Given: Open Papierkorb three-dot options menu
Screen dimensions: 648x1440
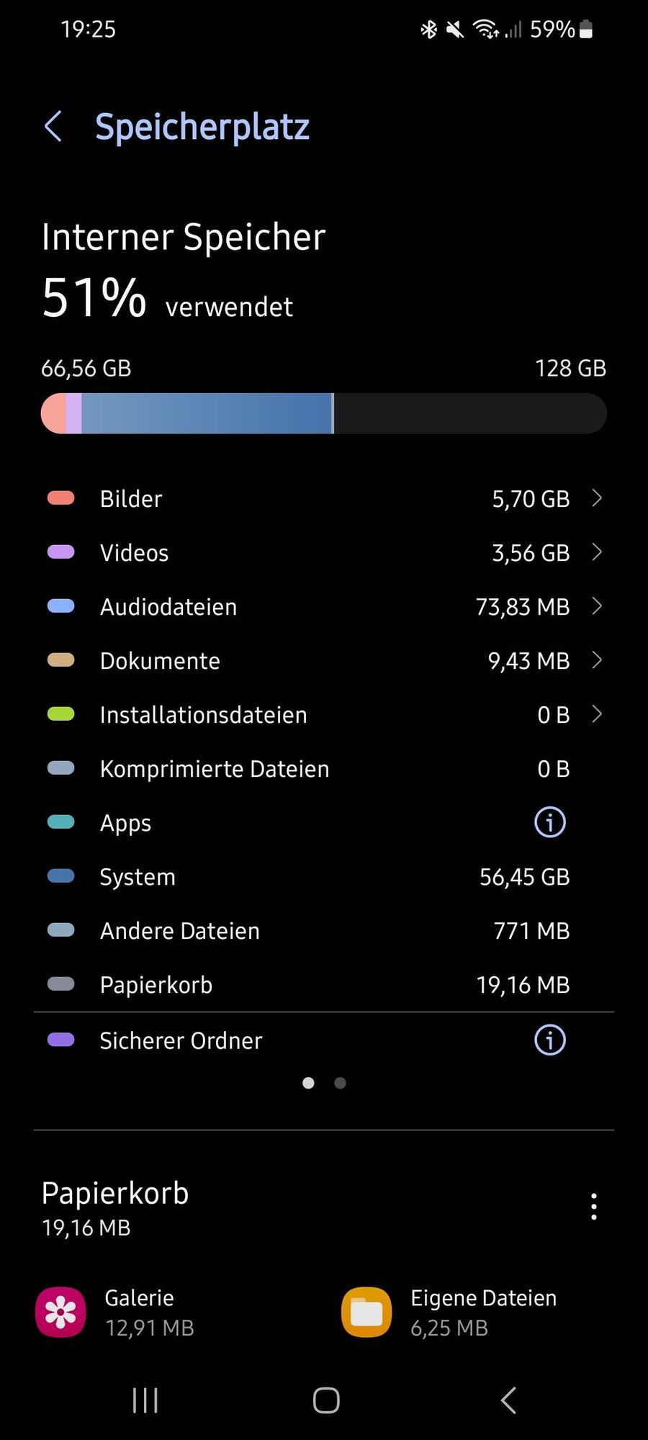Looking at the screenshot, I should click(594, 1207).
